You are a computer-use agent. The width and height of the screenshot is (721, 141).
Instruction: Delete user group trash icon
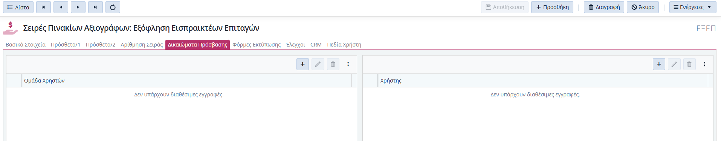point(333,64)
